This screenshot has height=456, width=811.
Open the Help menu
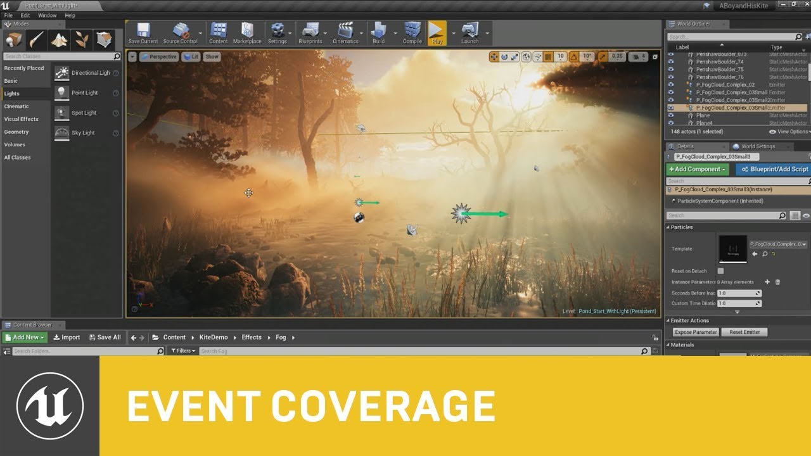point(70,15)
